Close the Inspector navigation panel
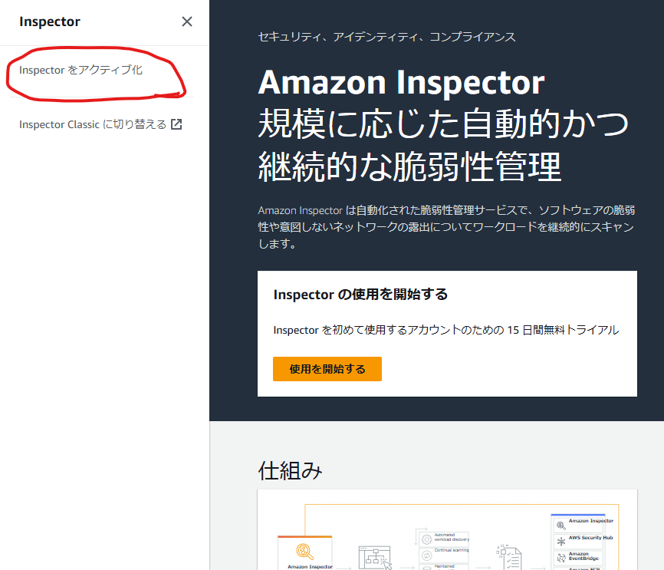The height and width of the screenshot is (570, 664). point(187,21)
